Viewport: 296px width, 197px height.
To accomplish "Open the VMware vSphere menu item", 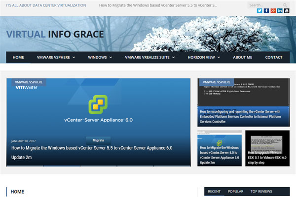I will (x=53, y=57).
